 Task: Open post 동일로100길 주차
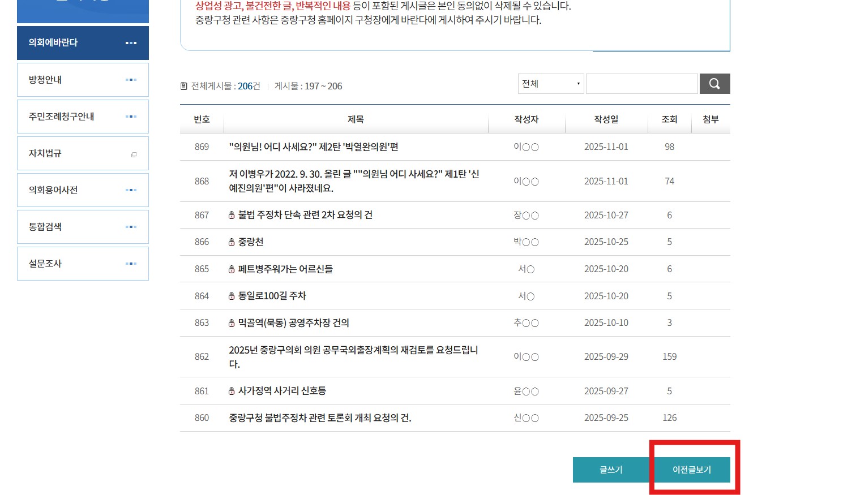(x=272, y=296)
